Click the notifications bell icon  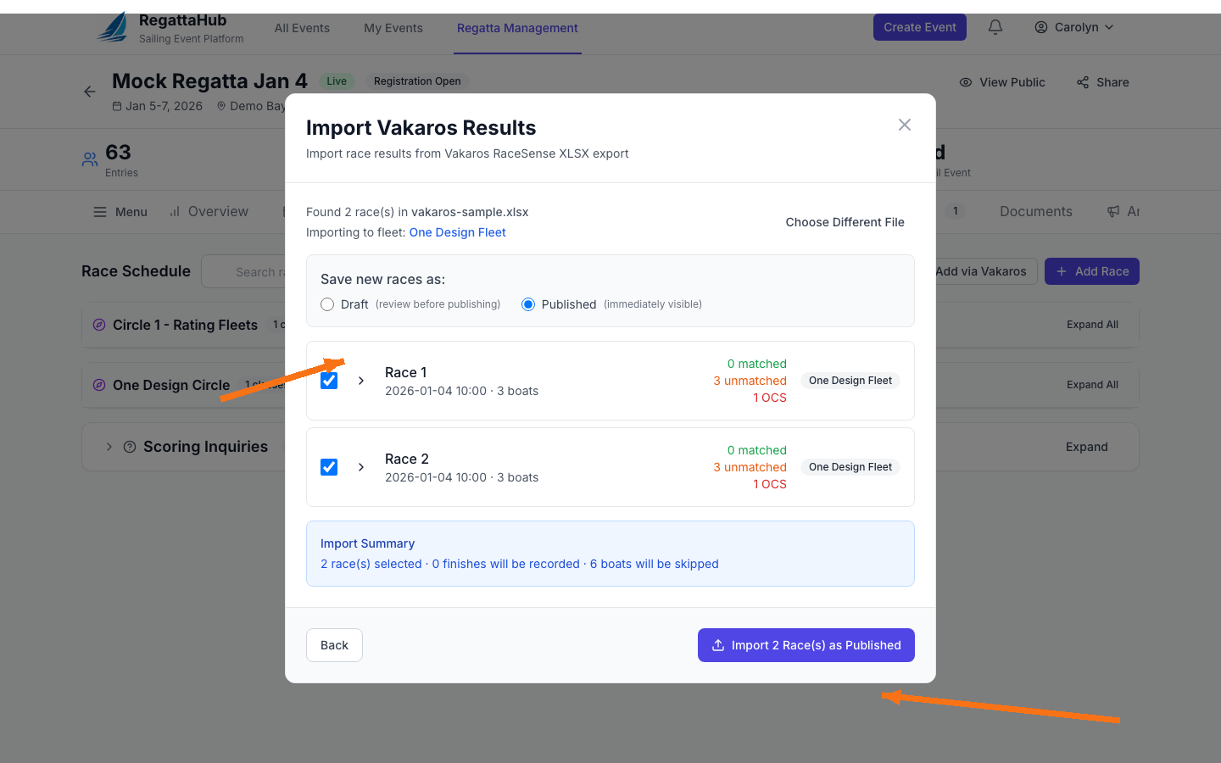pyautogui.click(x=995, y=27)
